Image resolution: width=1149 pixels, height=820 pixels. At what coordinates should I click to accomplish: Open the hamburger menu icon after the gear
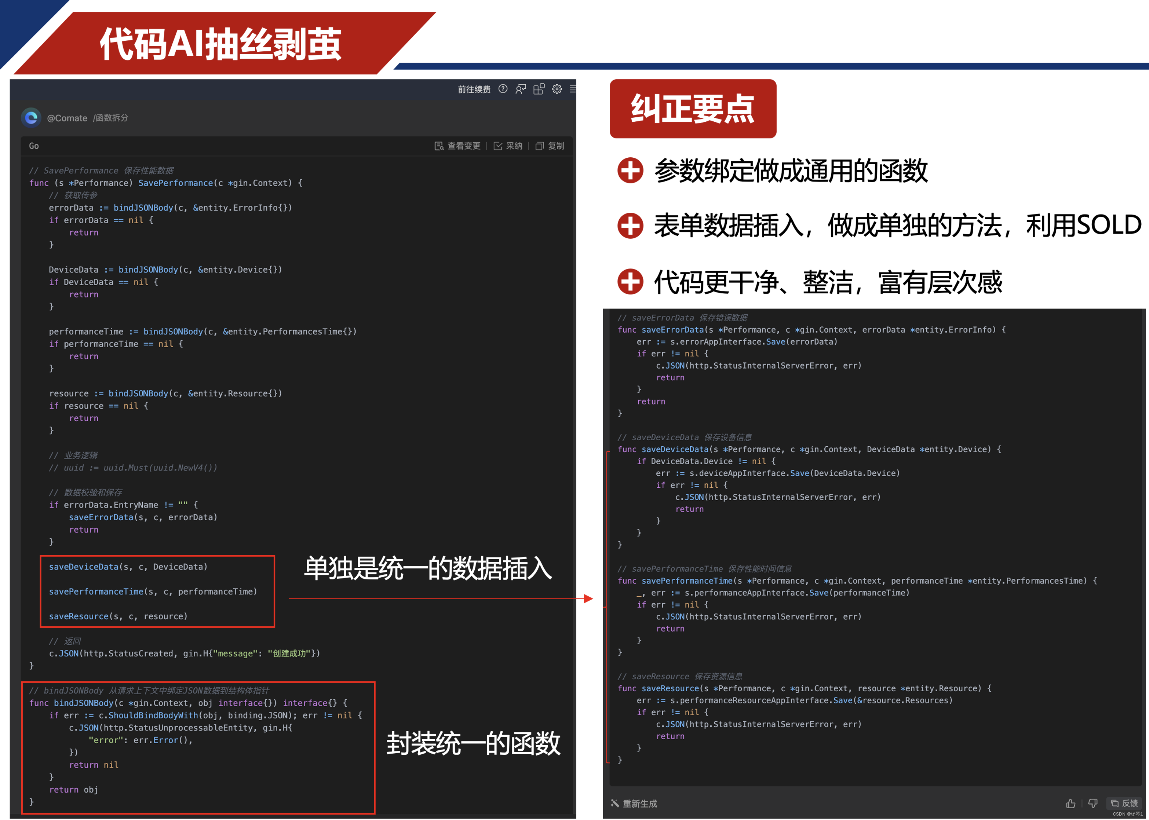coord(573,89)
